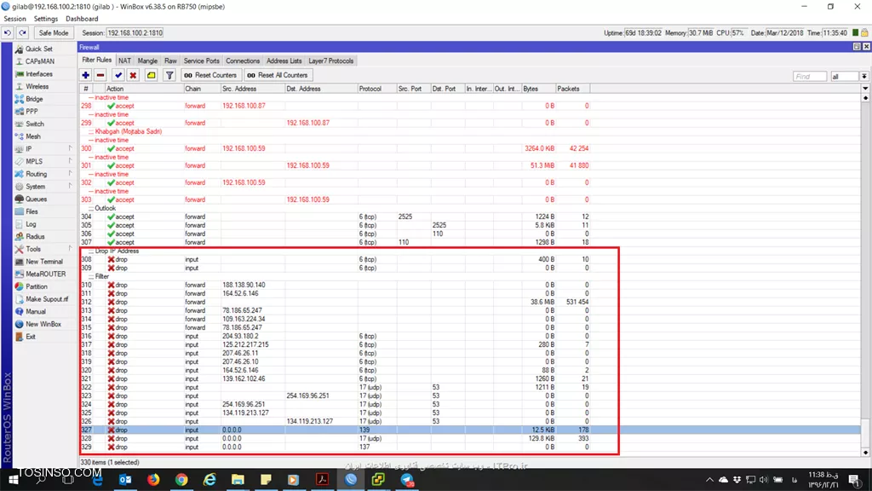Screen dimensions: 872x491
Task: Open Firefox from the Windows taskbar
Action: [x=153, y=479]
